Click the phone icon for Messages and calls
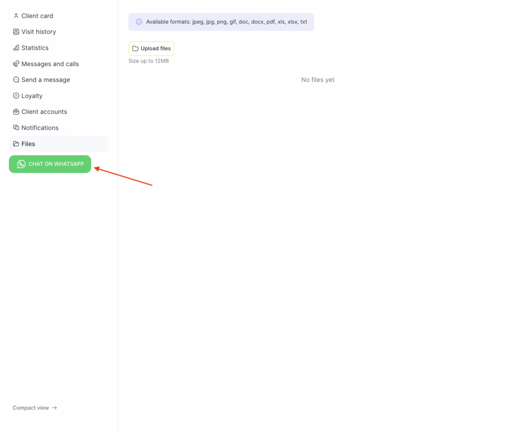Image resolution: width=518 pixels, height=431 pixels. tap(16, 64)
